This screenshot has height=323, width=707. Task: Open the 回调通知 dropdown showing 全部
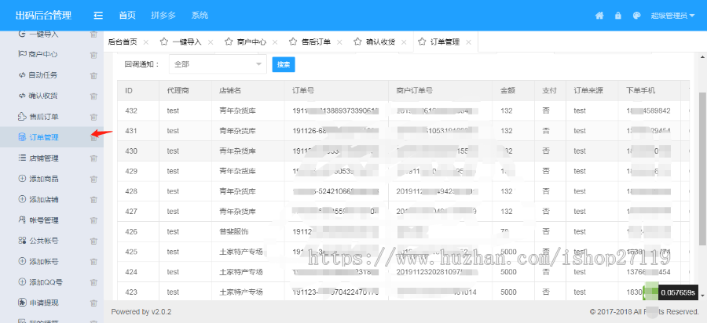(218, 64)
